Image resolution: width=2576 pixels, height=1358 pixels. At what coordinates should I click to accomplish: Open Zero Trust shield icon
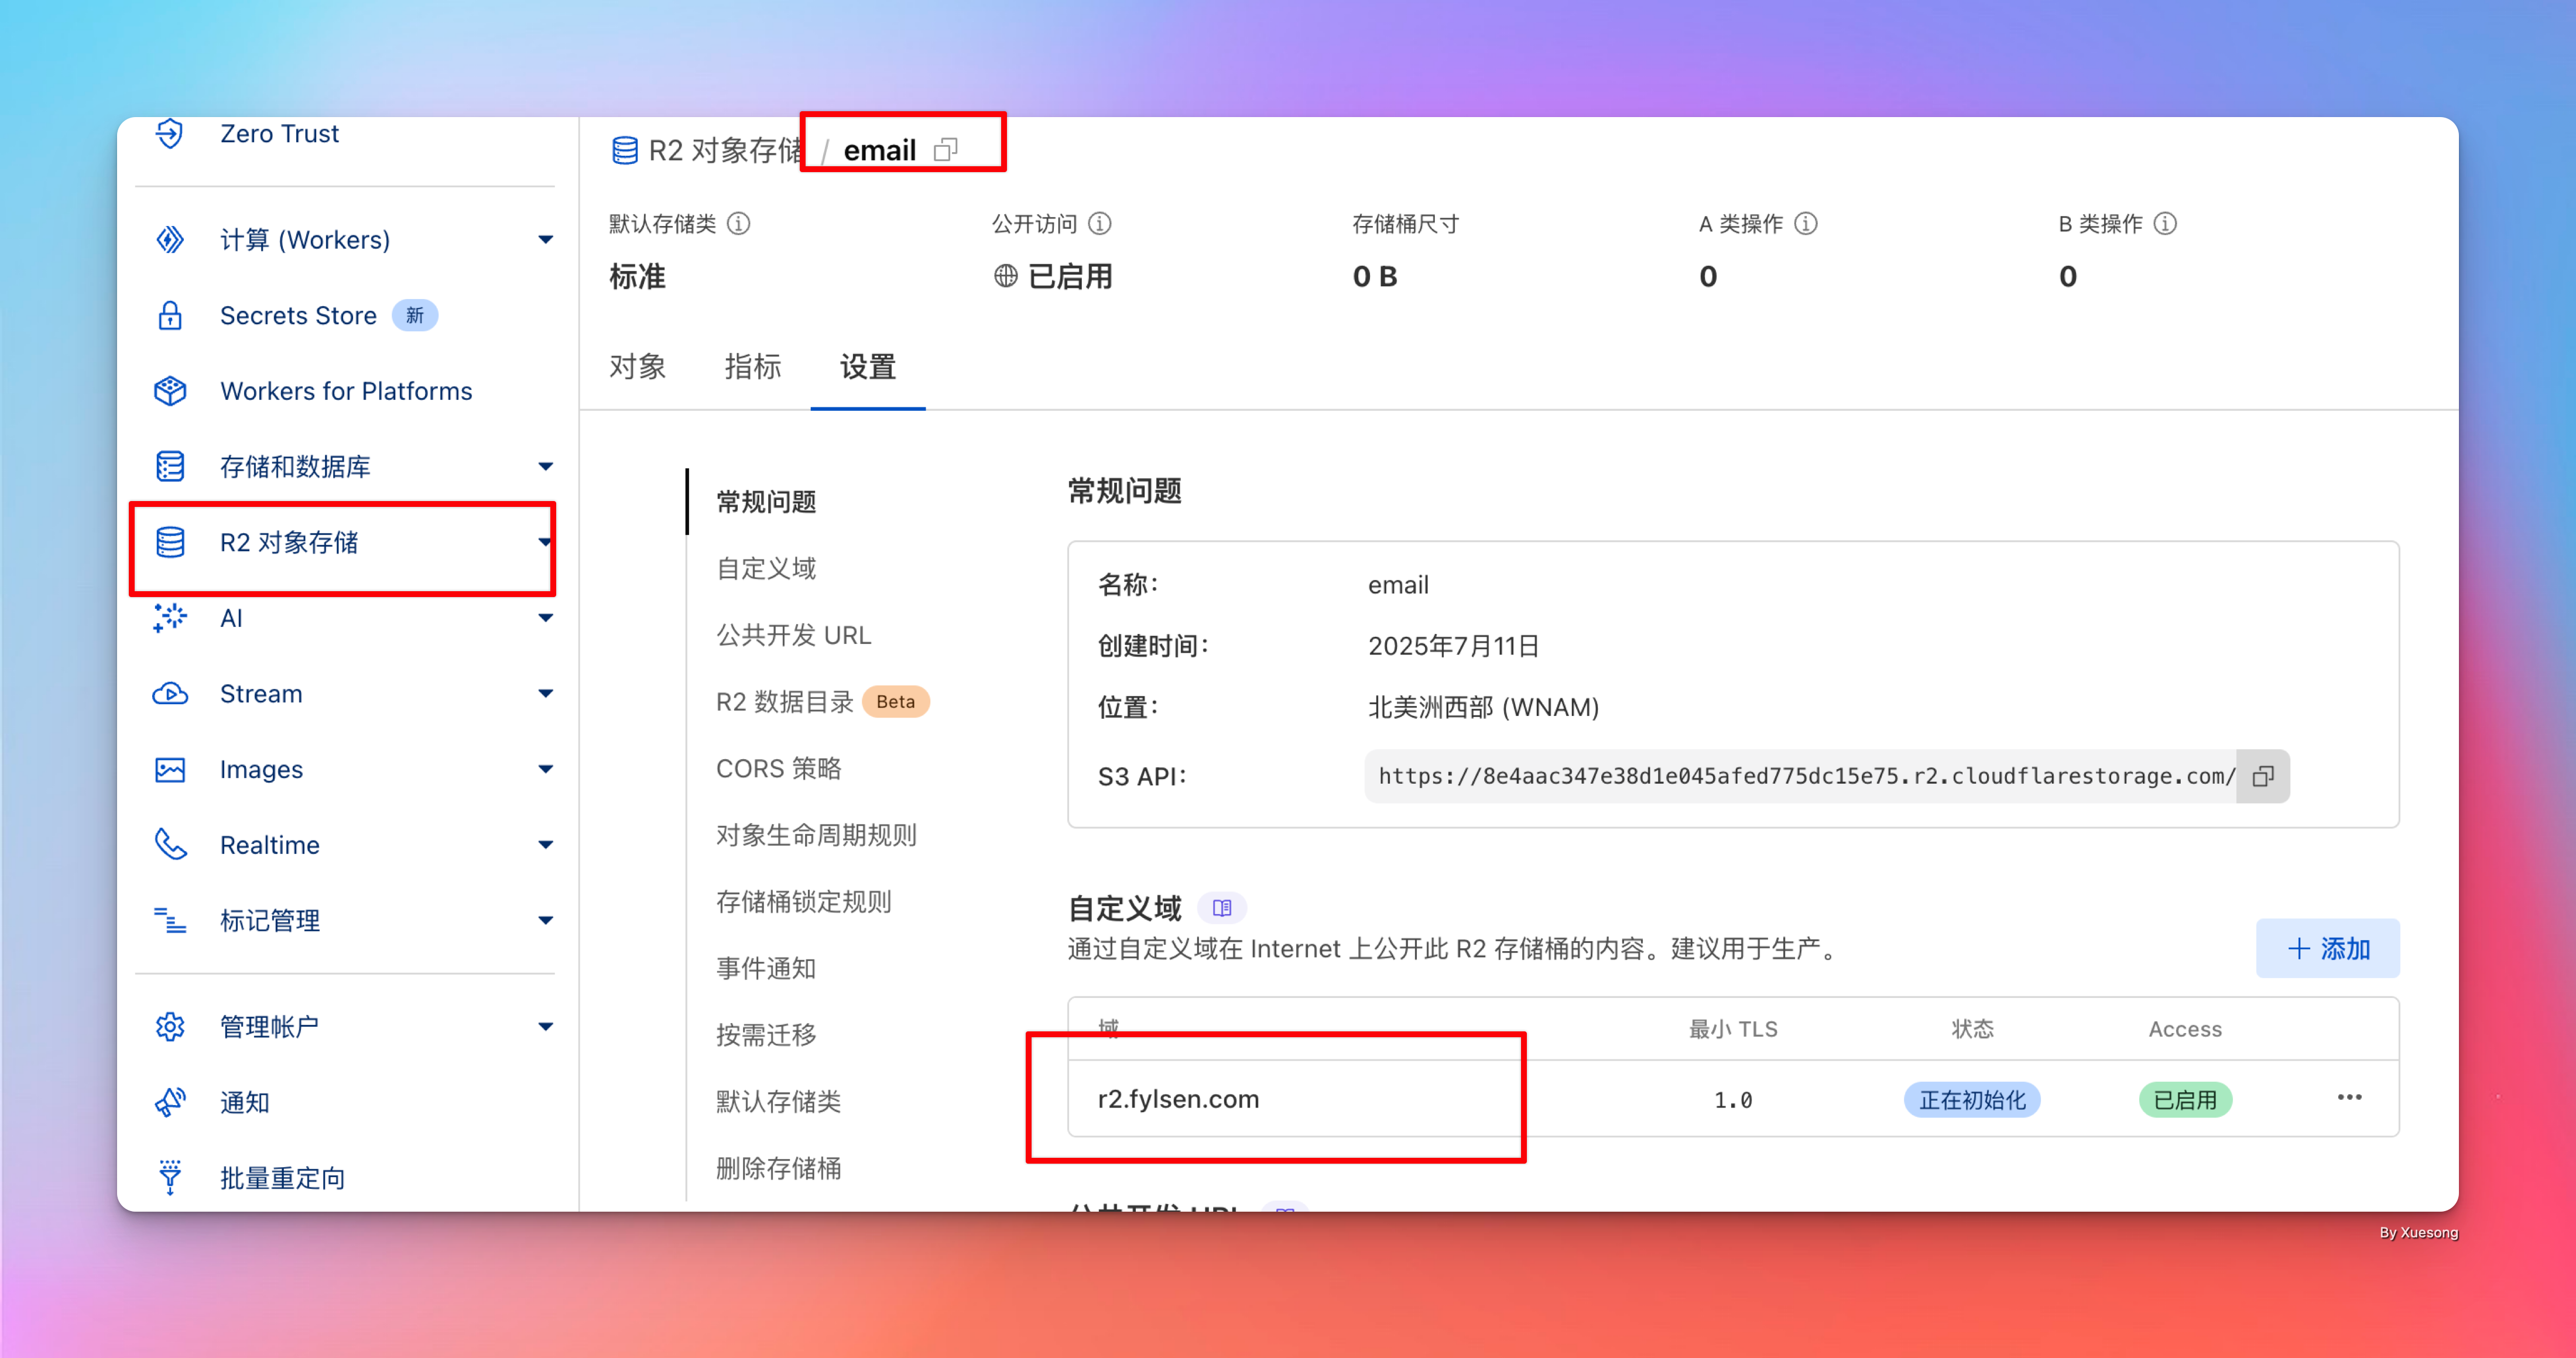pyautogui.click(x=170, y=133)
